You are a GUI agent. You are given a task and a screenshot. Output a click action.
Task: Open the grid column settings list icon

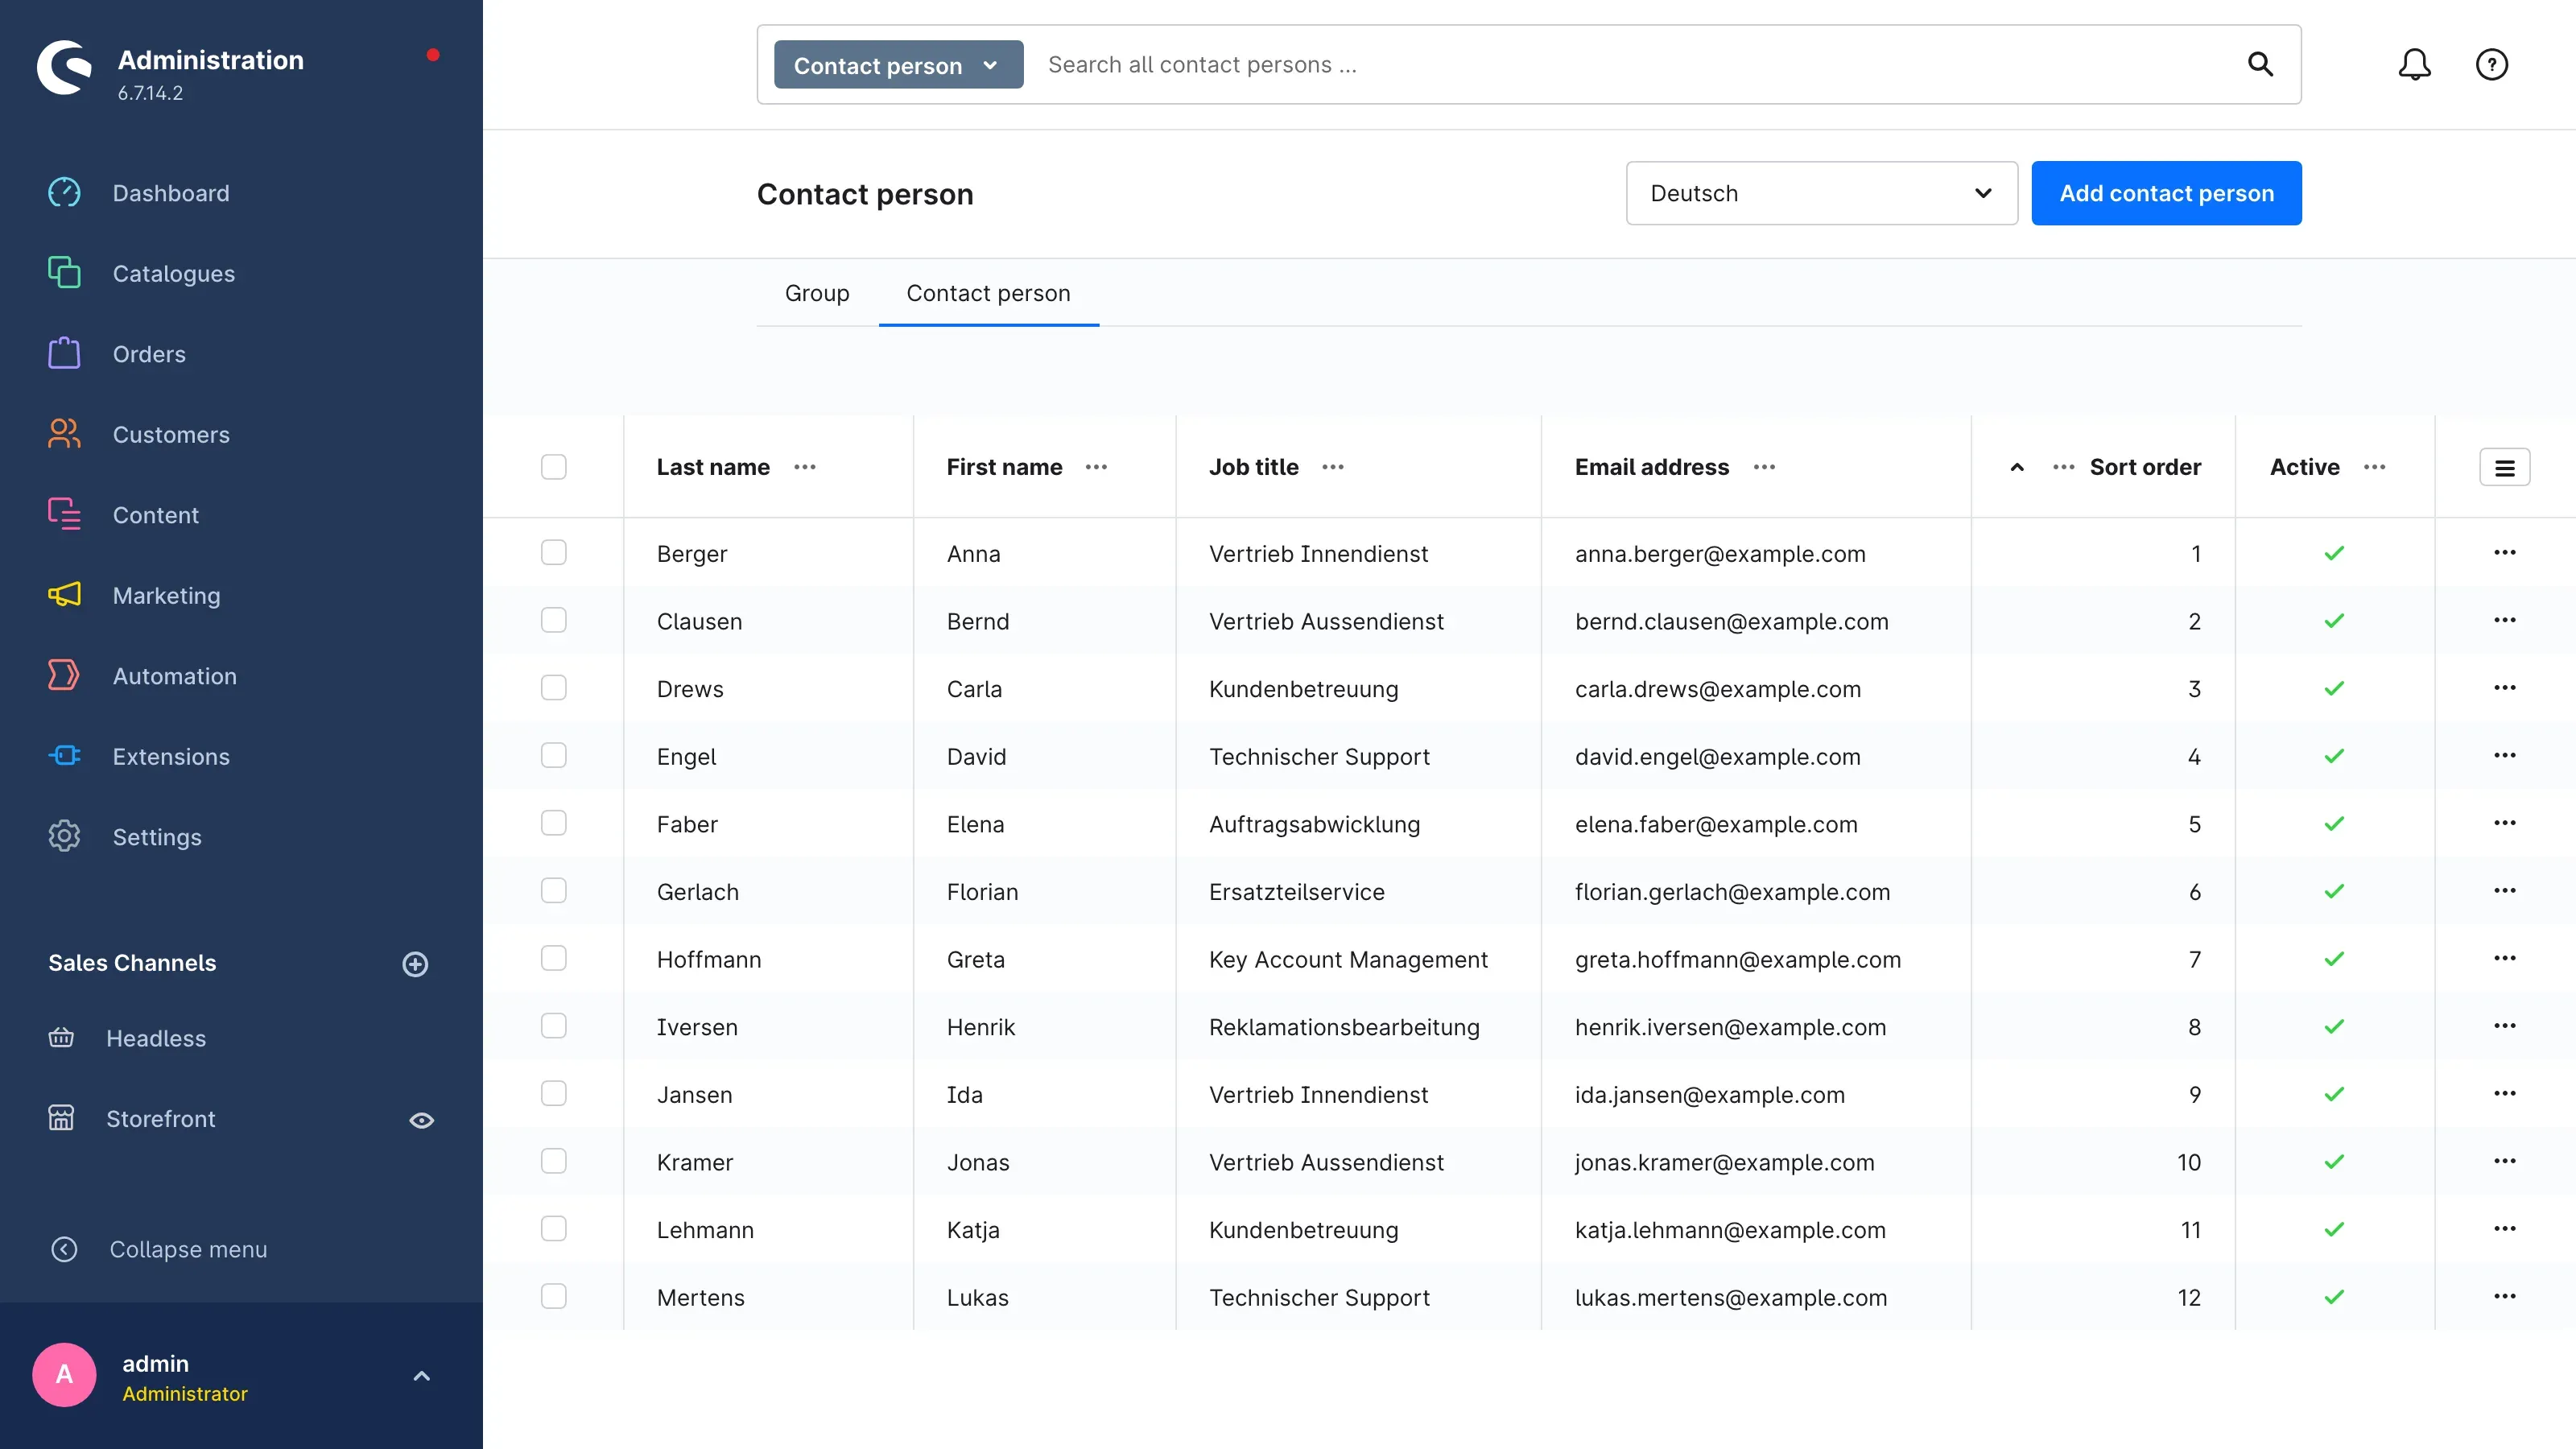[2504, 467]
